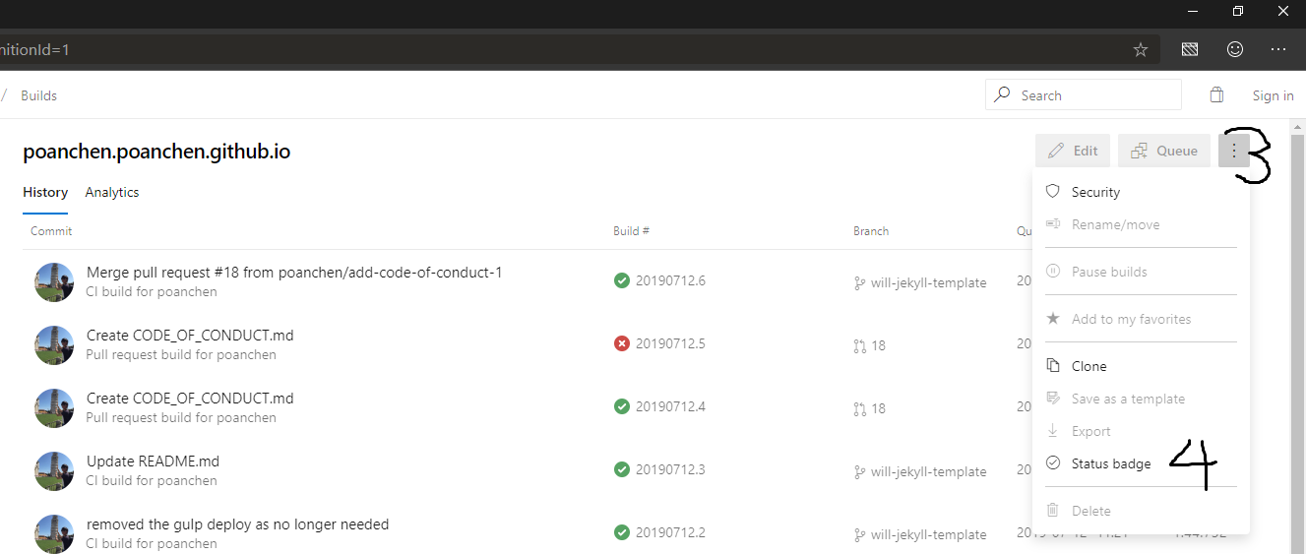Viewport: 1306px width, 554px height.
Task: Open removed the gulp deploy commit
Action: click(x=237, y=523)
